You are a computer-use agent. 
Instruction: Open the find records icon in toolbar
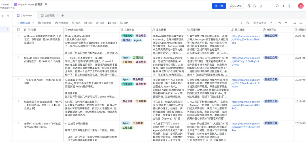295,23
